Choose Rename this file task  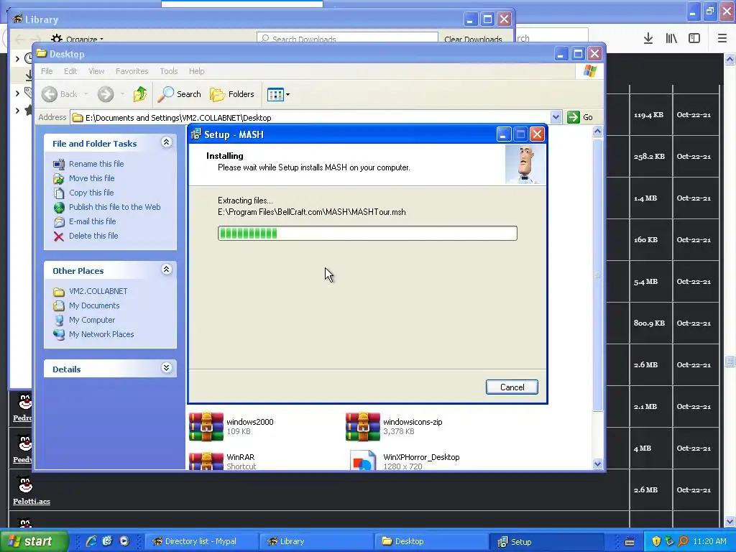96,164
